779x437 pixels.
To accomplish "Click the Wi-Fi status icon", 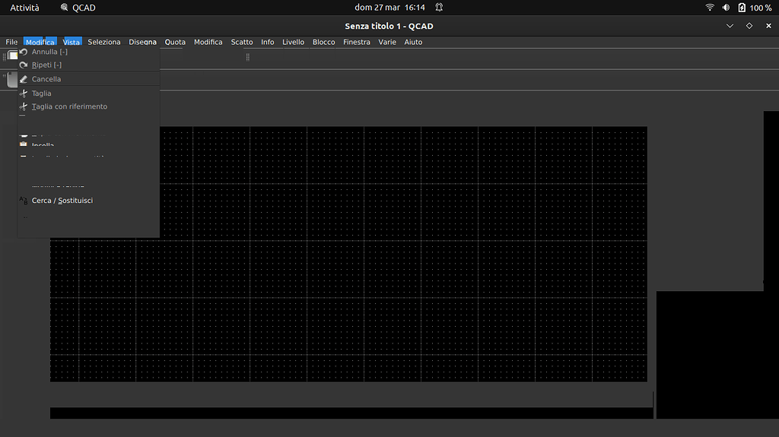I will (710, 8).
